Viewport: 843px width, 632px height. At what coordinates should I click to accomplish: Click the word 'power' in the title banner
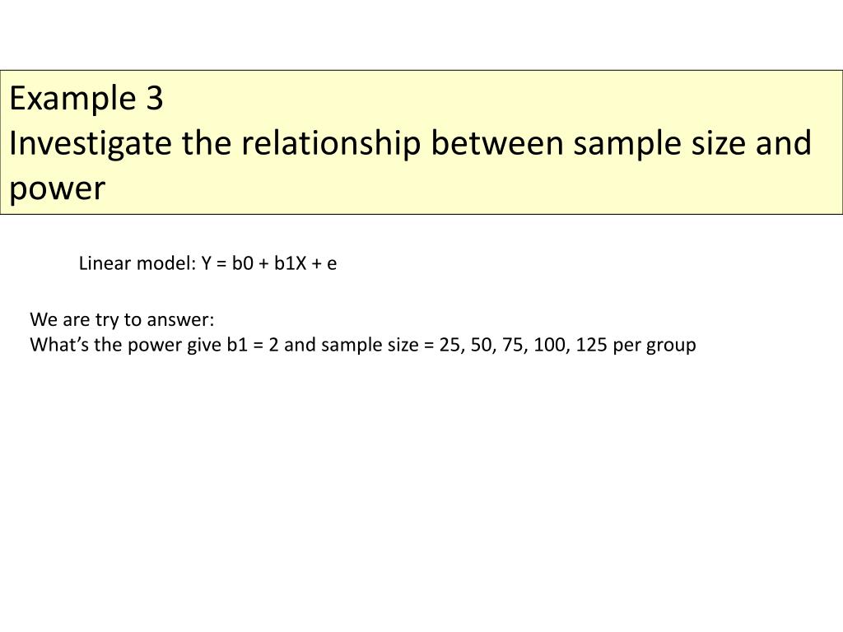[57, 190]
